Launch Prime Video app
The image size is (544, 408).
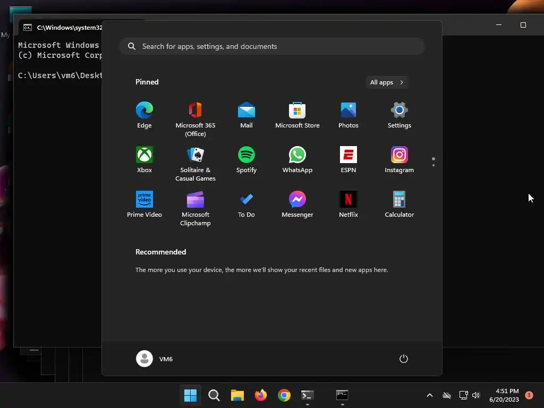tap(144, 205)
